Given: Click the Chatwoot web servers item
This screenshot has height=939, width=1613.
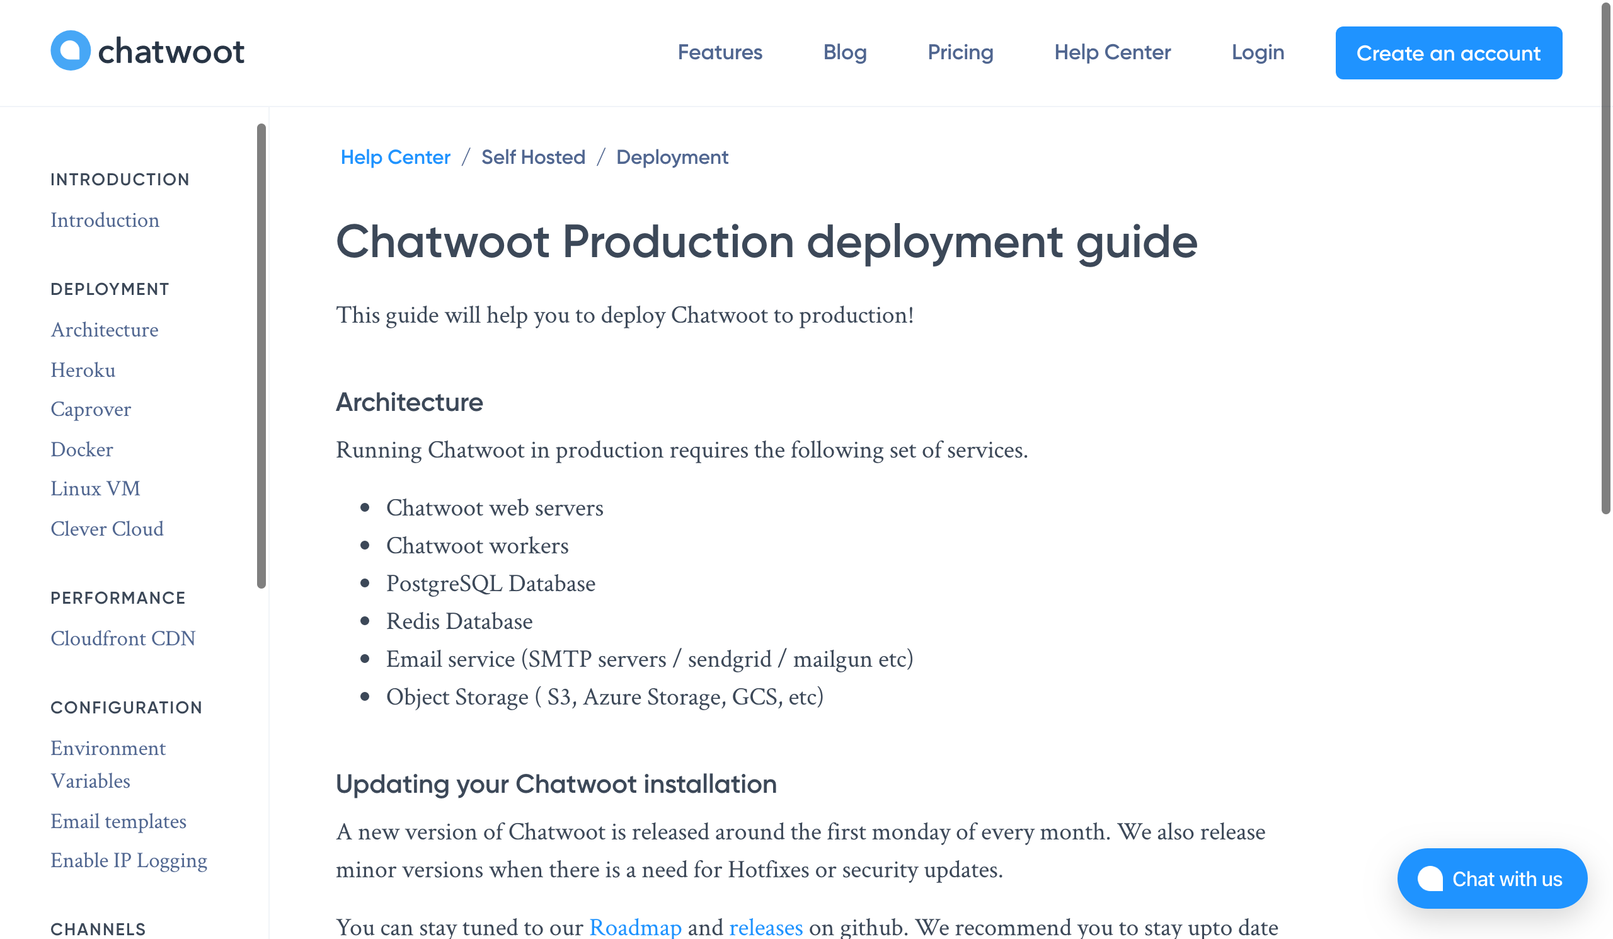Looking at the screenshot, I should point(494,508).
